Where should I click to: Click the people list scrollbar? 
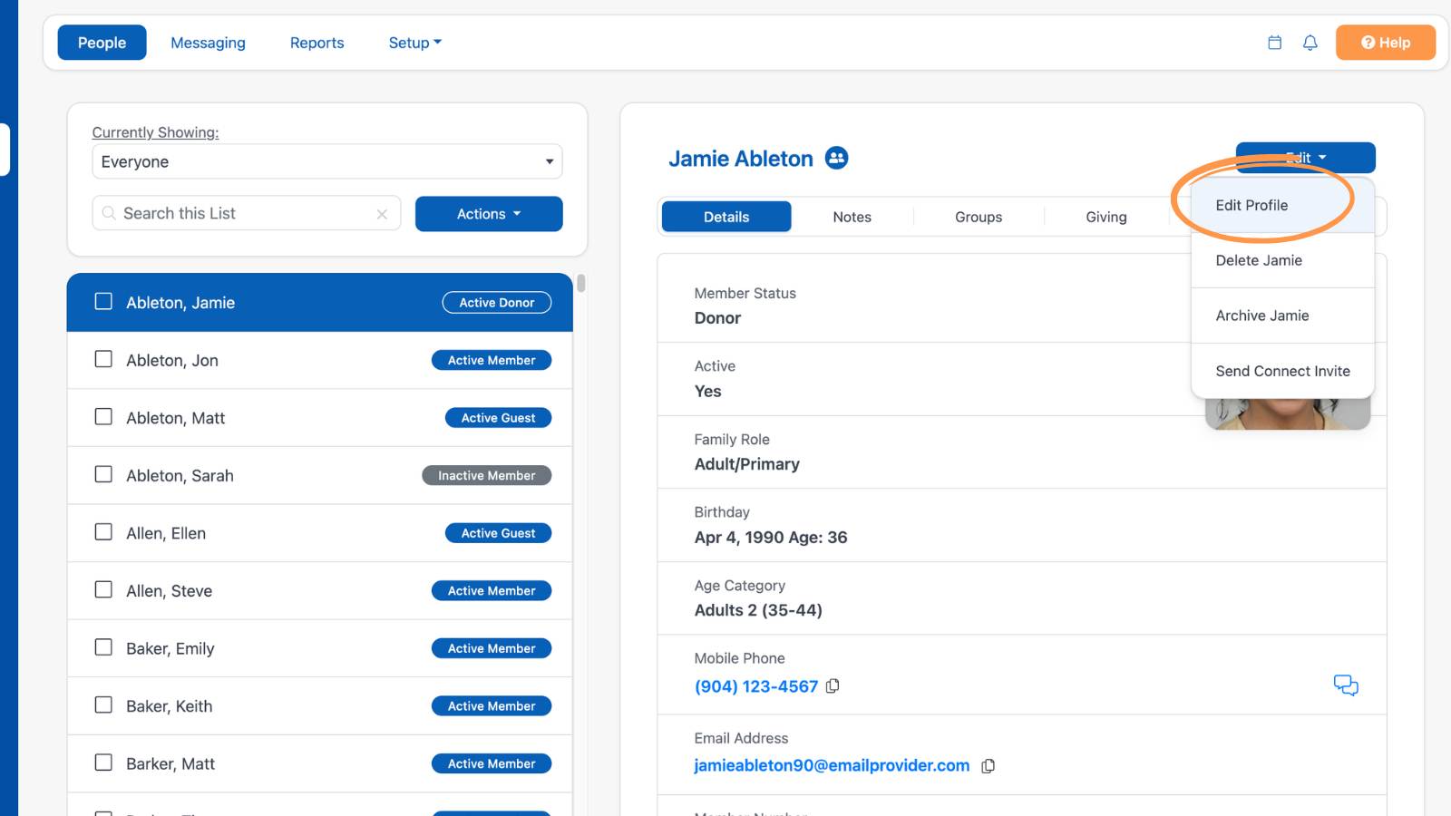point(581,283)
